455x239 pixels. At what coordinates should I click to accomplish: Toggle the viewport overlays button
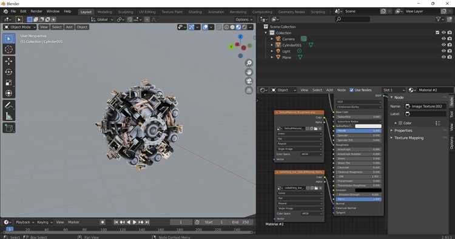pyautogui.click(x=206, y=27)
